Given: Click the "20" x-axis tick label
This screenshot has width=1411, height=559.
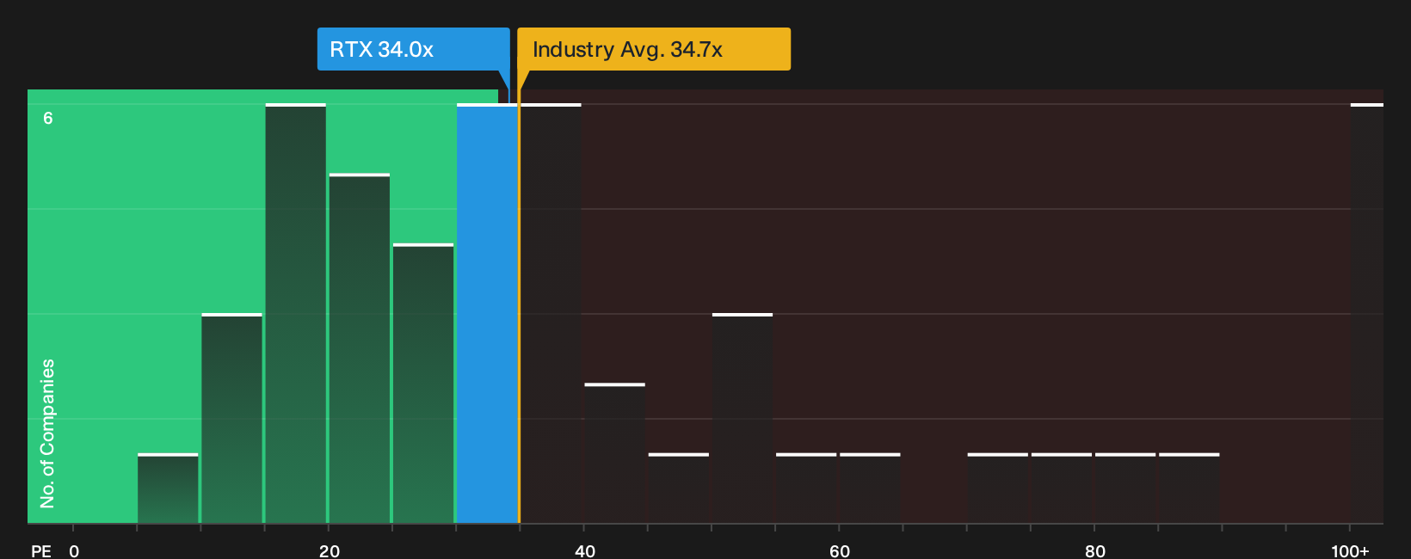Looking at the screenshot, I should [x=330, y=551].
